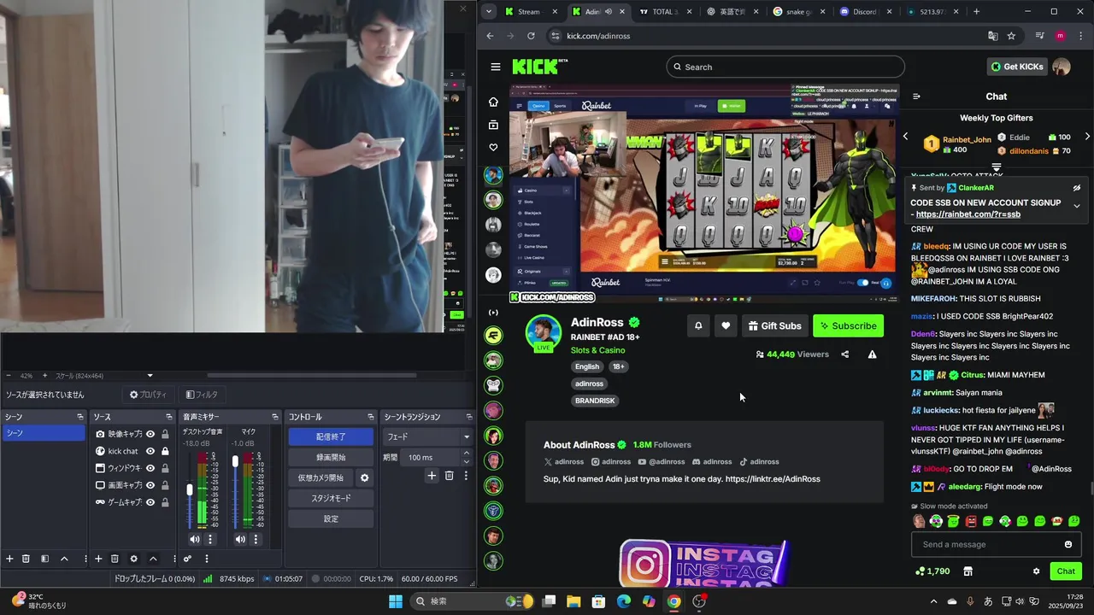Increase transition duration stepper
This screenshot has height=615, width=1094.
click(466, 454)
